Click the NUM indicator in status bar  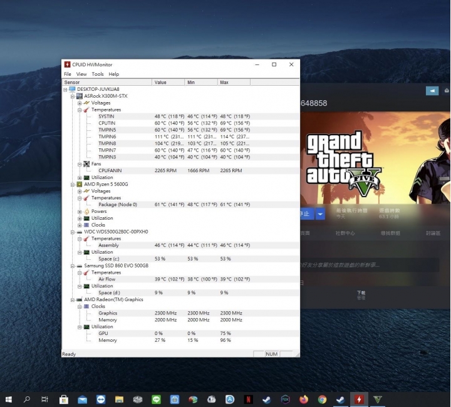271,354
